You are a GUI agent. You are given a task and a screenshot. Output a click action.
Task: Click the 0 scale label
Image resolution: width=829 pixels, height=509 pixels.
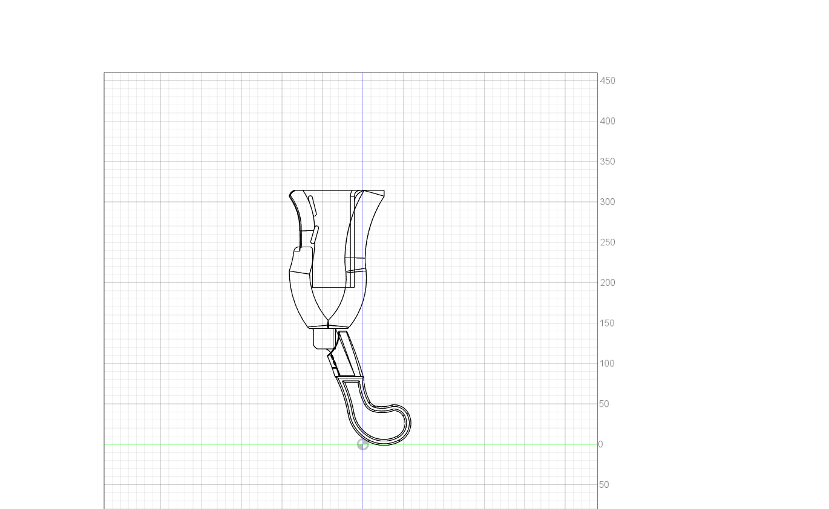(x=600, y=444)
